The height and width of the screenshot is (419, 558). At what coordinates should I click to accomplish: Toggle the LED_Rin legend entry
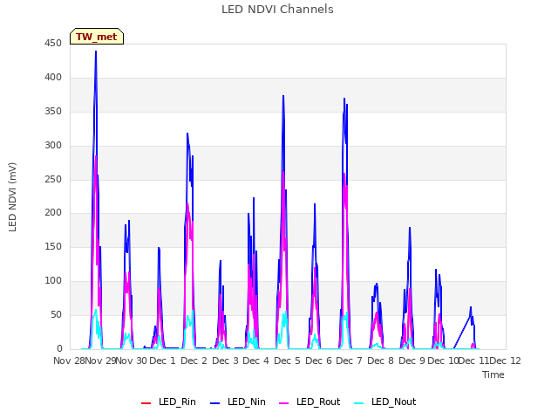click(x=168, y=402)
